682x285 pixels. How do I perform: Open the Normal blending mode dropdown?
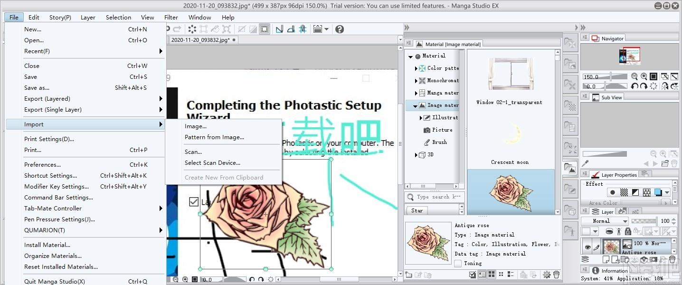(605, 221)
